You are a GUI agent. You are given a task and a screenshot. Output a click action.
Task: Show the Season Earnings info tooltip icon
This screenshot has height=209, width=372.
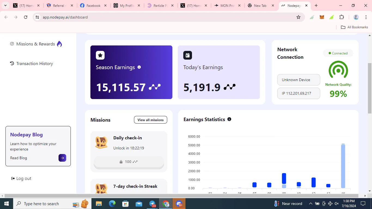click(x=139, y=67)
